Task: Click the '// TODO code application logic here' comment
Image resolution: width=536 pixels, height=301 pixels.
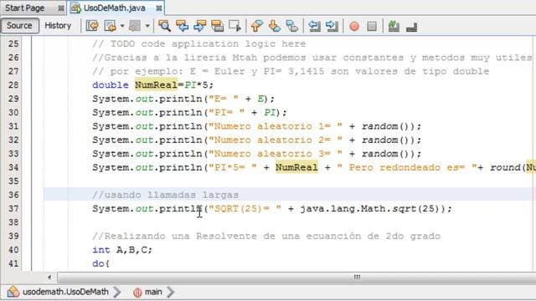Action: point(199,43)
